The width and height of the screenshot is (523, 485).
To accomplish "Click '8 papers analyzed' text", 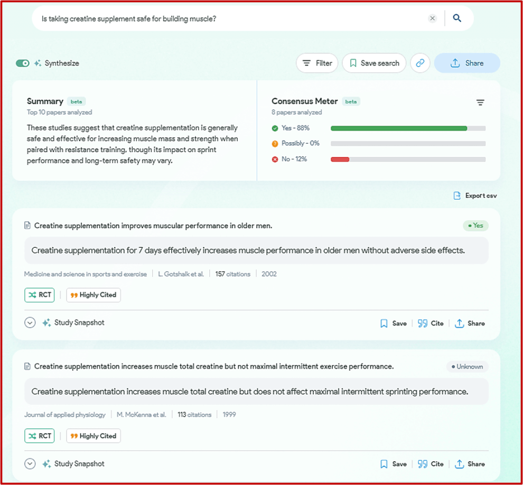I will [296, 113].
